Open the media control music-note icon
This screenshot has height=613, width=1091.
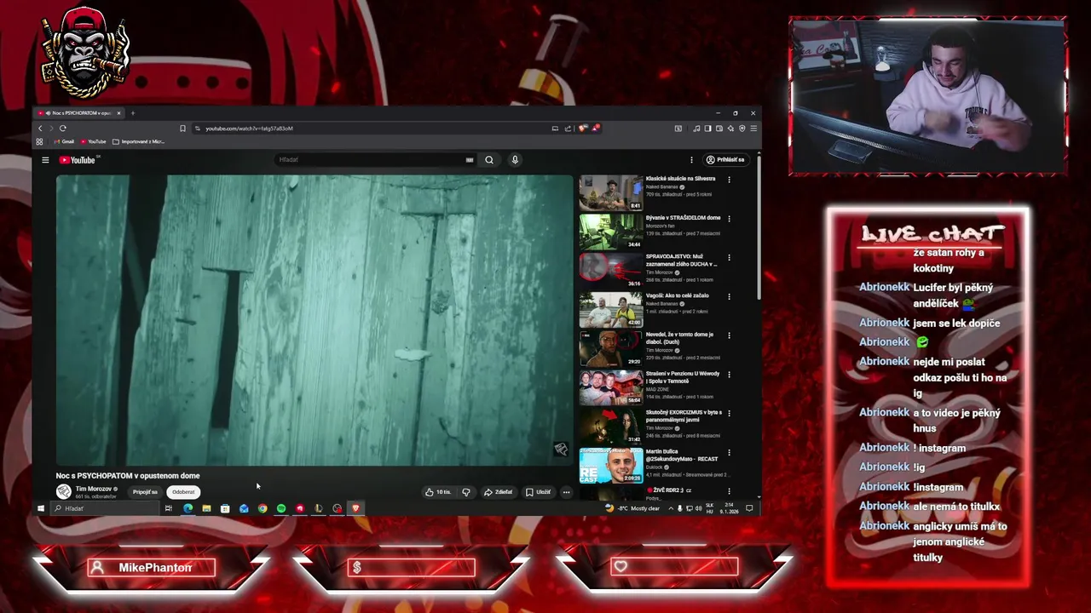[696, 129]
